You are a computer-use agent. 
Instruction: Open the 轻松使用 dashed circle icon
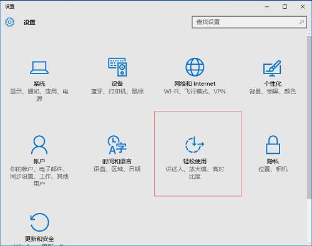tap(195, 144)
